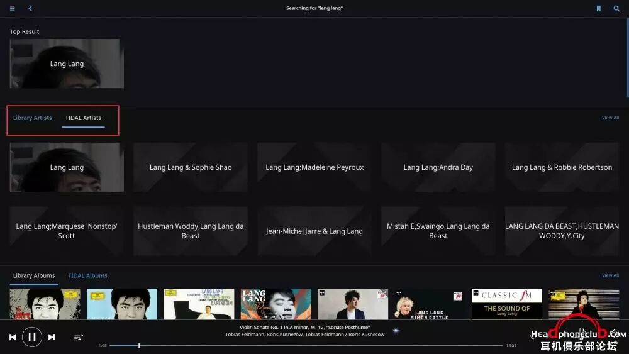Open Jean-Michel Jarre & Lang Lang tile

[x=314, y=231]
